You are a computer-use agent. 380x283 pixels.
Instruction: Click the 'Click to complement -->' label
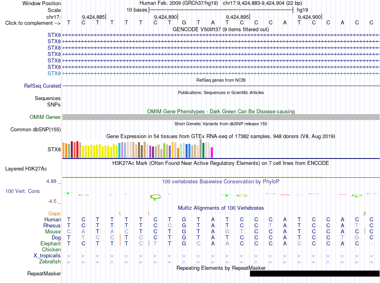coord(33,23)
